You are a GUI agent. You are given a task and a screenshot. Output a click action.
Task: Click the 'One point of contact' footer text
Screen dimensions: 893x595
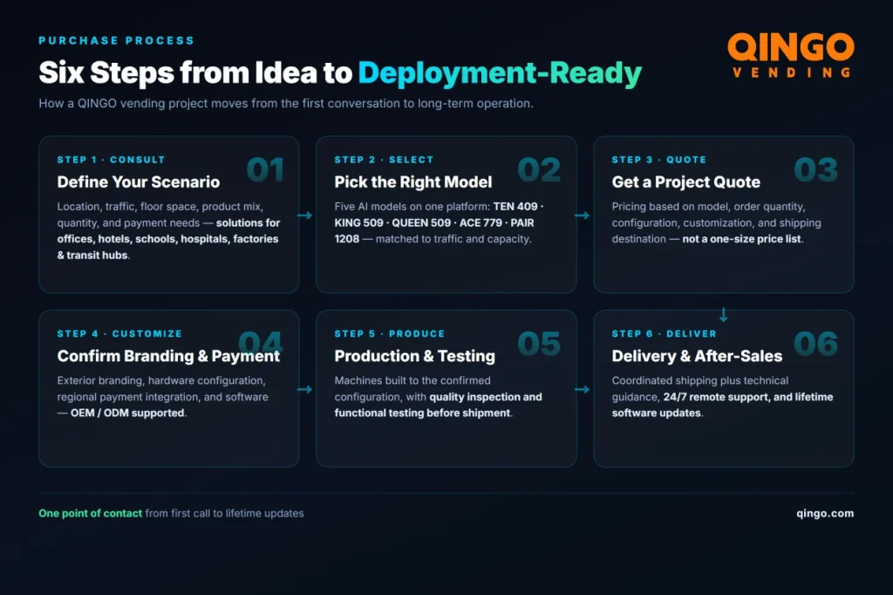click(90, 513)
